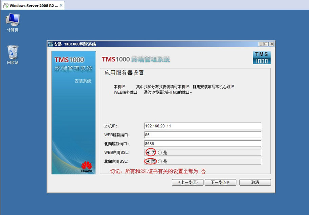
Task: Close the TMS1000 installer window
Action: coord(271,44)
